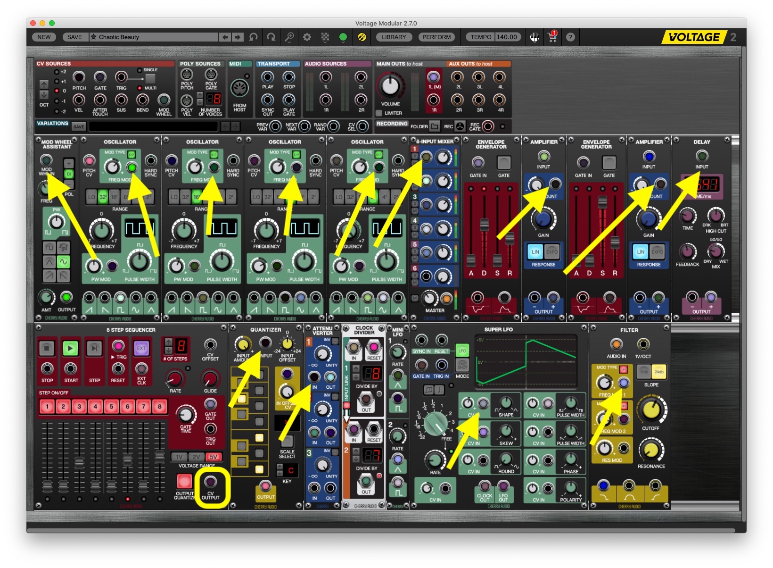Click the Filter CUTOFF knob
This screenshot has width=773, height=568.
coord(651,409)
